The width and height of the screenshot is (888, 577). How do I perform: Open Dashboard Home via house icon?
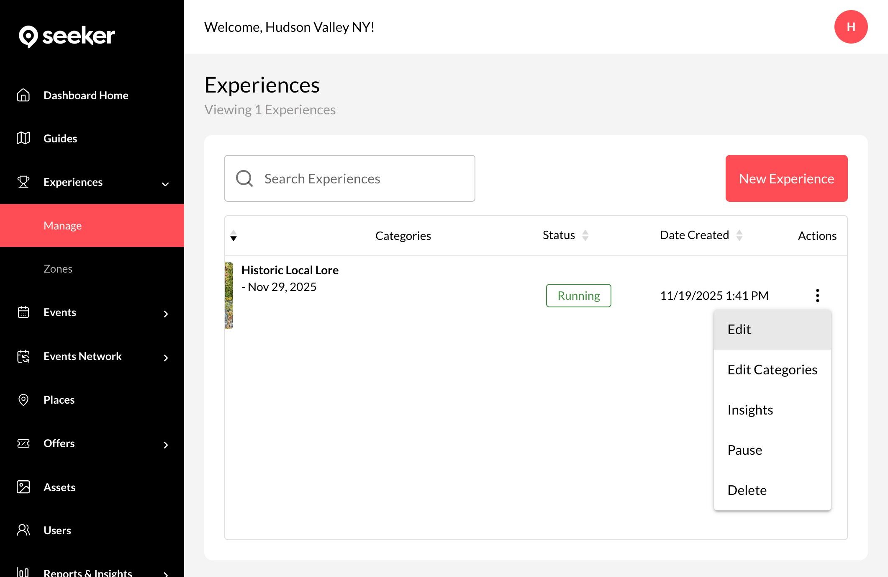coord(23,95)
